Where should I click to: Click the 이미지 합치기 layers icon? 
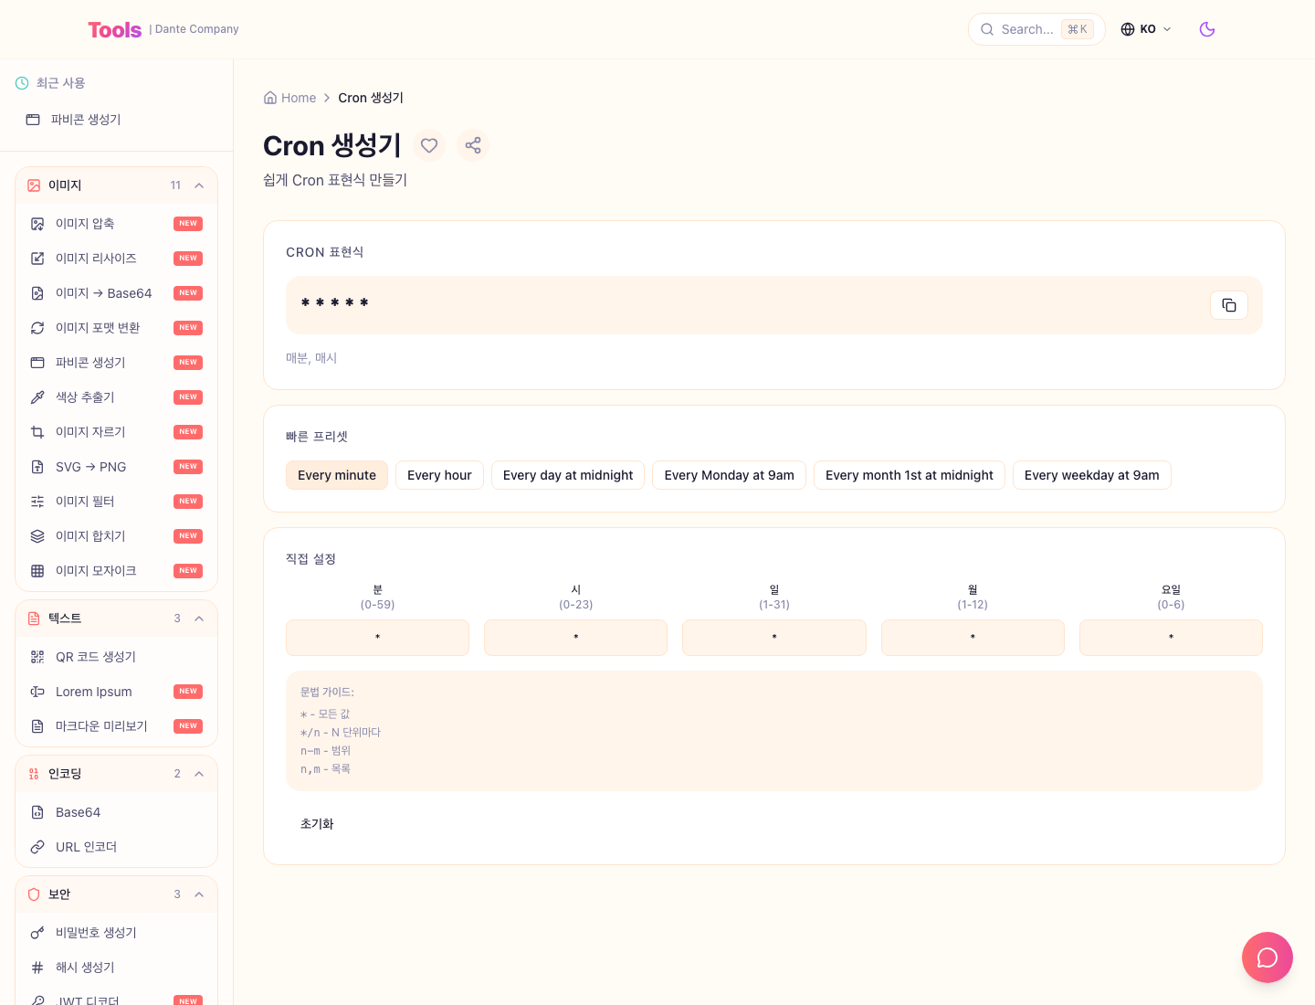(37, 536)
